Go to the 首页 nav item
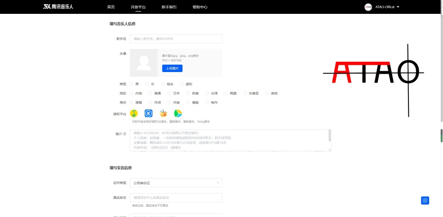The width and height of the screenshot is (443, 217). [111, 7]
